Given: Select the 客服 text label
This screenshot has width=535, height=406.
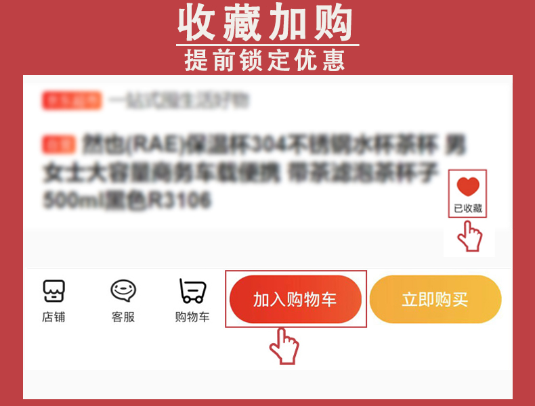Looking at the screenshot, I should [123, 317].
